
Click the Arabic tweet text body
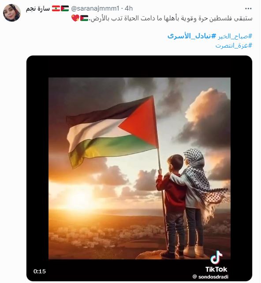(x=171, y=18)
